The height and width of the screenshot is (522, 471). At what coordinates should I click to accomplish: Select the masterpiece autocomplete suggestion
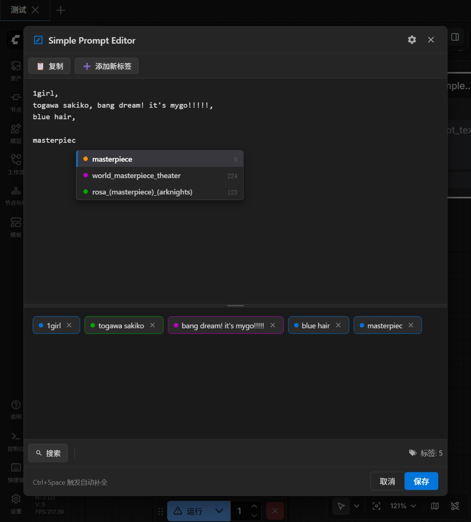[160, 159]
